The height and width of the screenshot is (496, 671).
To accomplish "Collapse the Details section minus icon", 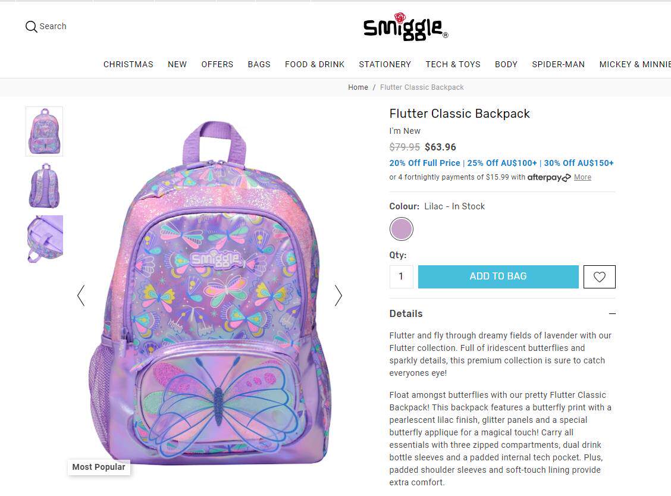I will [612, 313].
